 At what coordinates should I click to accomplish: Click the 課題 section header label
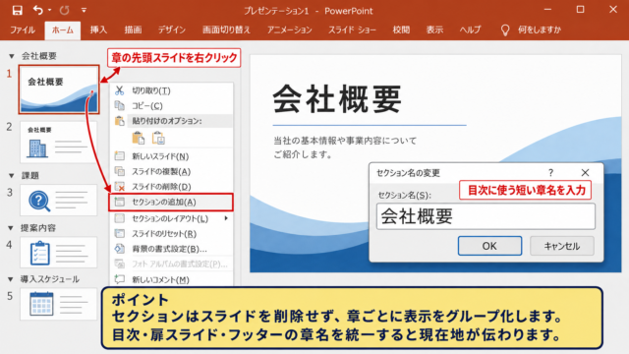click(30, 176)
